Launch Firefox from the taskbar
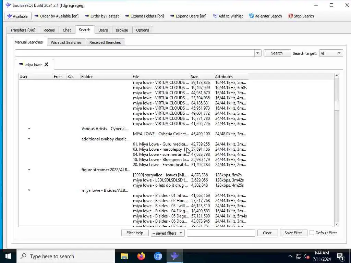The image size is (351, 263). (x=141, y=256)
